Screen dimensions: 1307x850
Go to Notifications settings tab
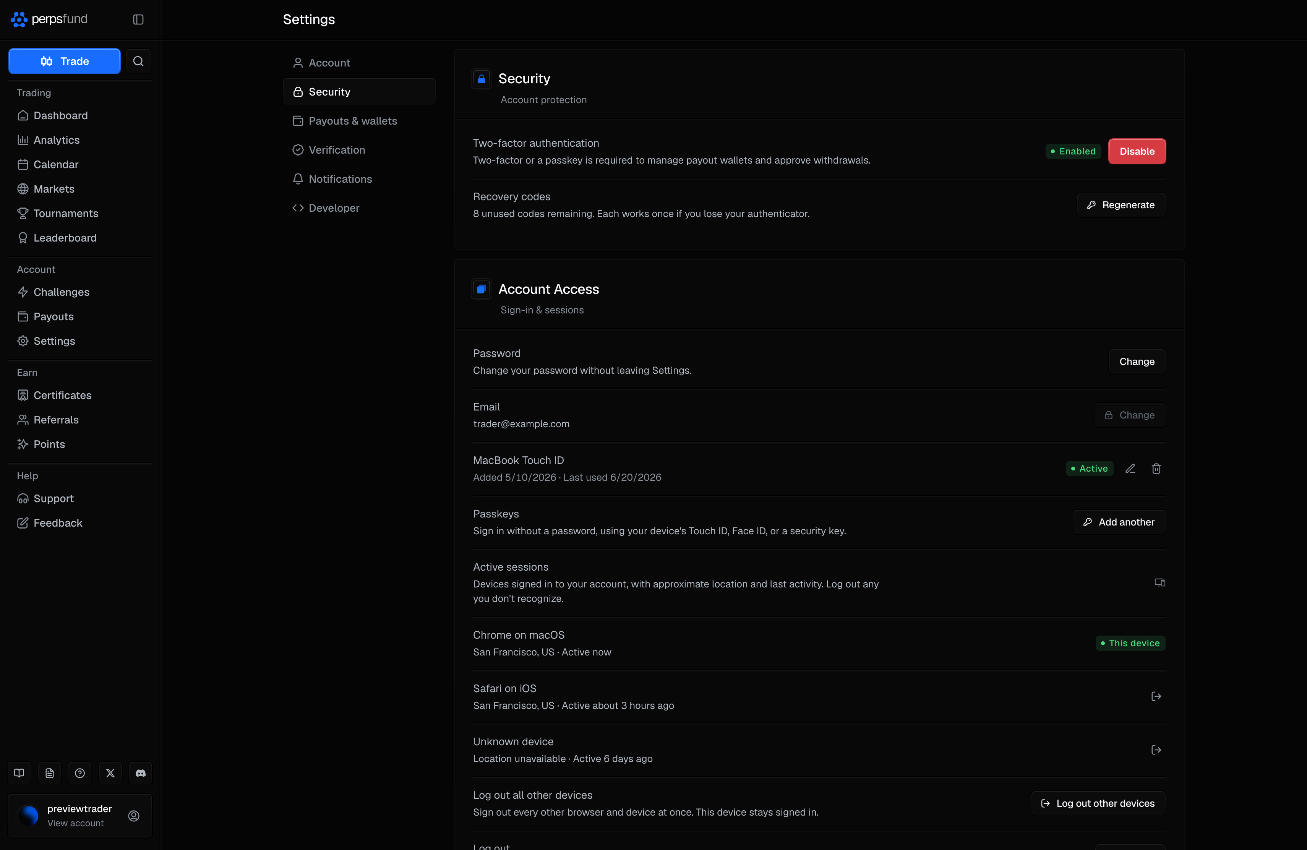tap(359, 179)
